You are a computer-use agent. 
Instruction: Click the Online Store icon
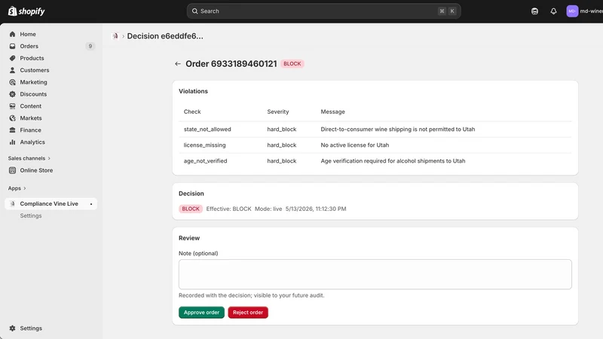(12, 170)
